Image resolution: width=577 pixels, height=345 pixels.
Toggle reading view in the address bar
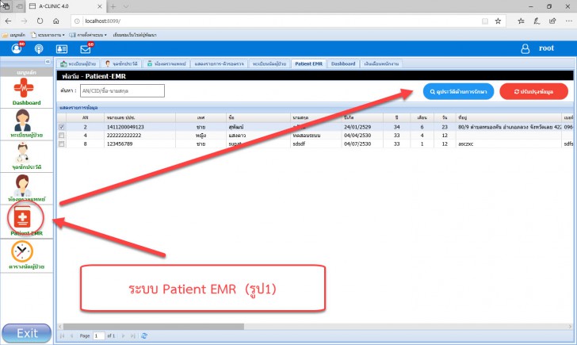(485, 21)
